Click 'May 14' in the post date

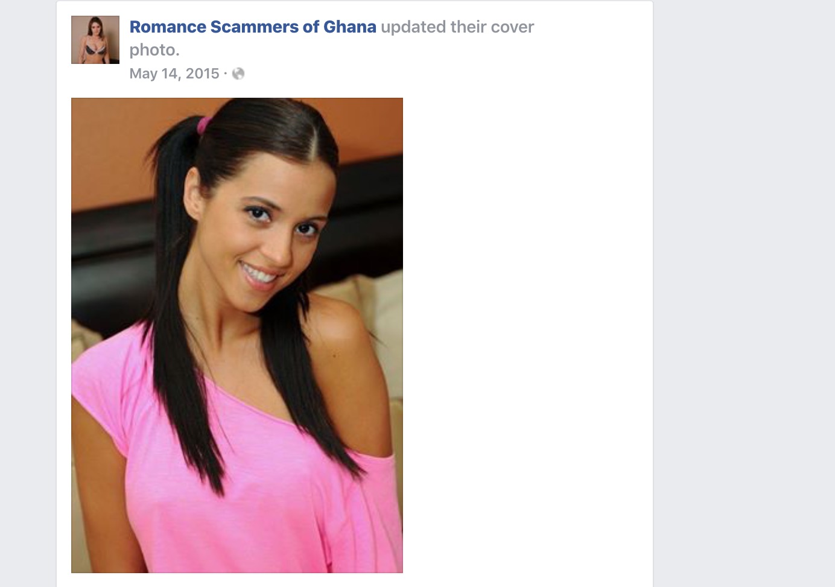(x=155, y=74)
